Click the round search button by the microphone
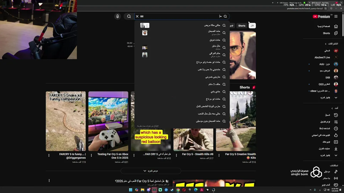Screen dimensions: 344x193 [x=129, y=16]
